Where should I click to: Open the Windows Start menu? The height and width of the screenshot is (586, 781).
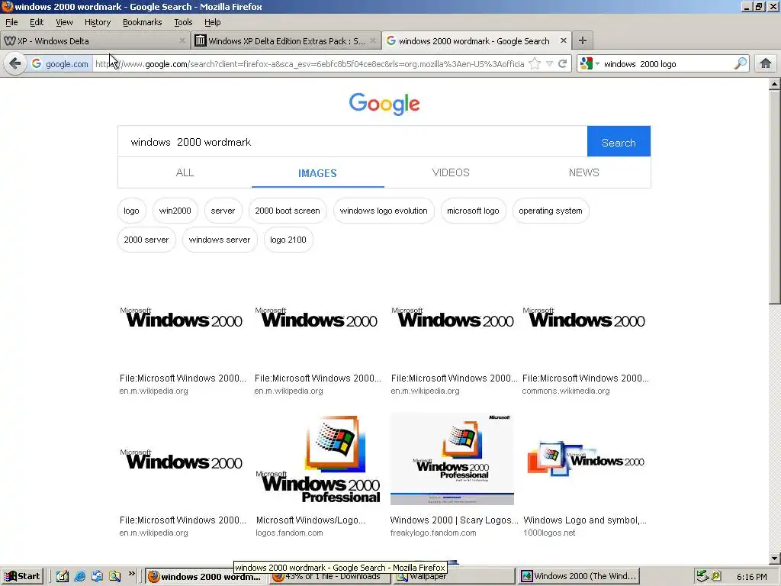(x=22, y=577)
